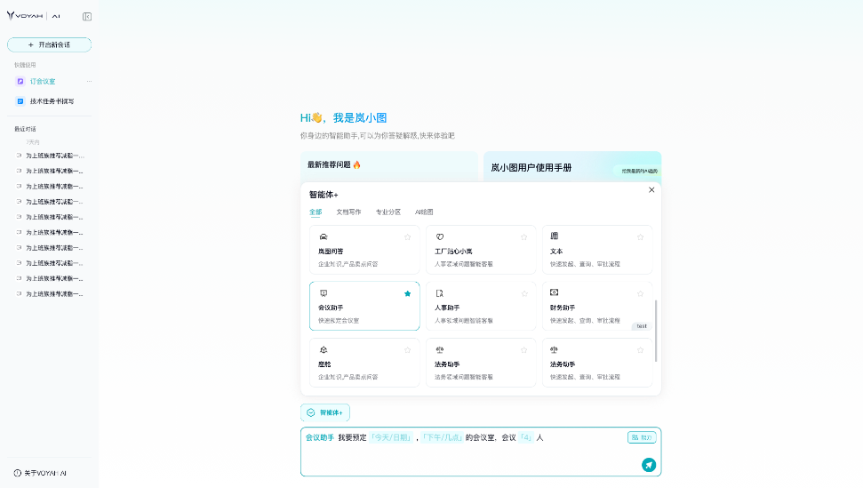Switch to the 文档写作 tab
Image resolution: width=863 pixels, height=488 pixels.
[x=348, y=212]
